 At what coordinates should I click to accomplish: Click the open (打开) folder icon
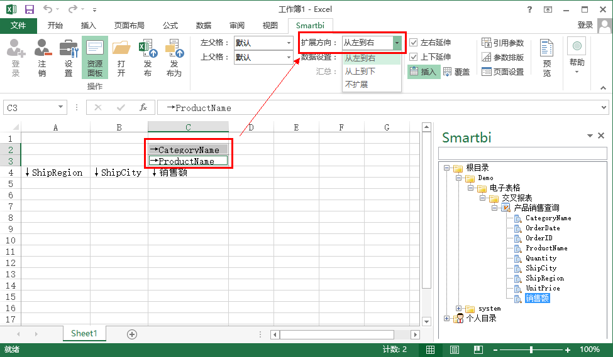click(x=121, y=57)
